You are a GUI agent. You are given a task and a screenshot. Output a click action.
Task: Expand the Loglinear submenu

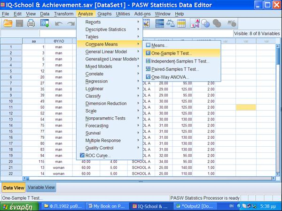(110, 89)
